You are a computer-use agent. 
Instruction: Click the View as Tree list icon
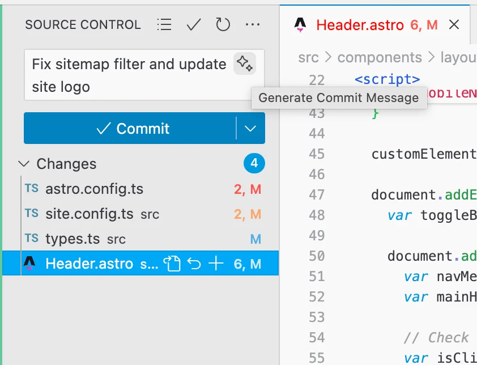click(x=164, y=24)
